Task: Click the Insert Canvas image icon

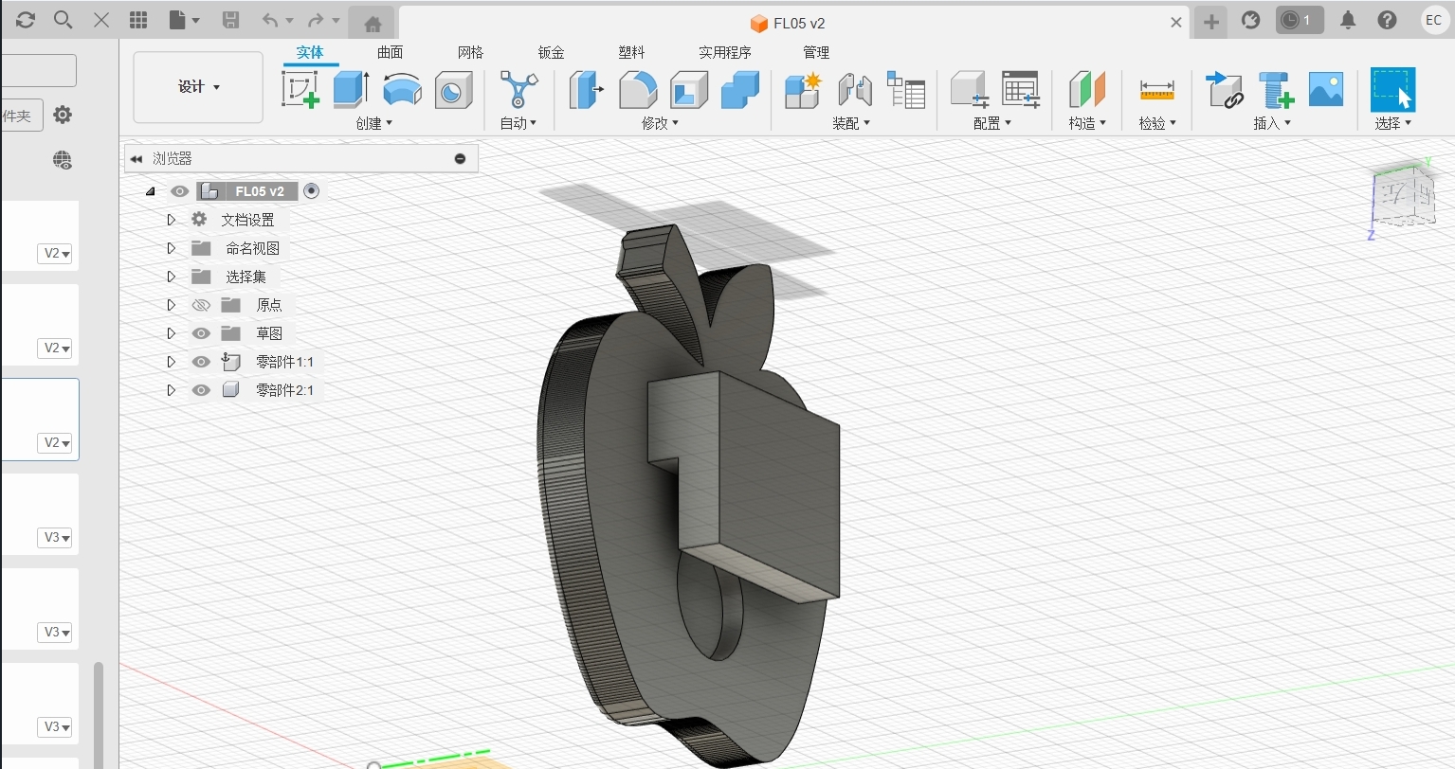Action: click(1326, 90)
